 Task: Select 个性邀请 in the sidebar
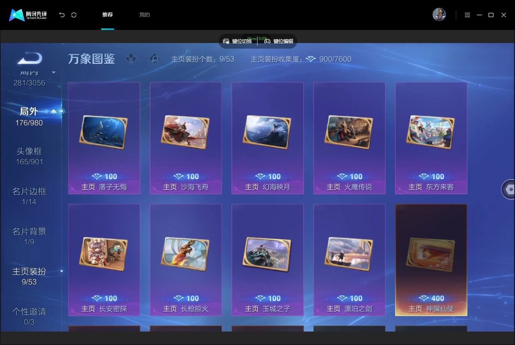click(x=29, y=316)
